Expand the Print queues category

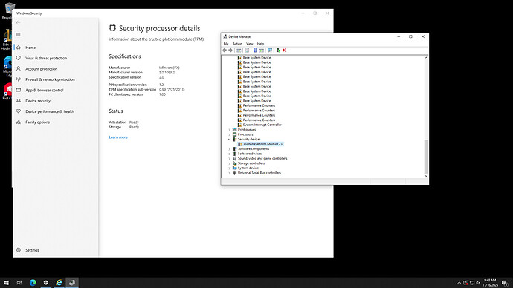(229, 130)
